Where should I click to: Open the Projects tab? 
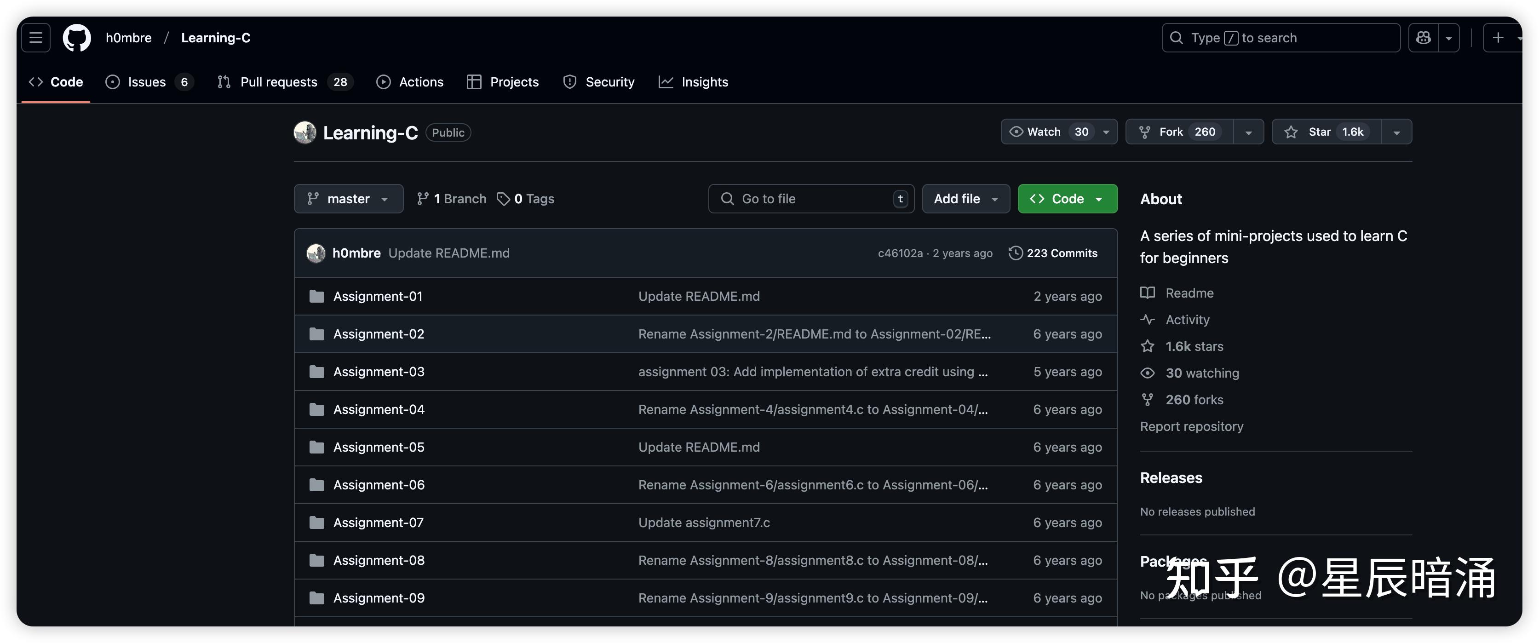tap(502, 82)
